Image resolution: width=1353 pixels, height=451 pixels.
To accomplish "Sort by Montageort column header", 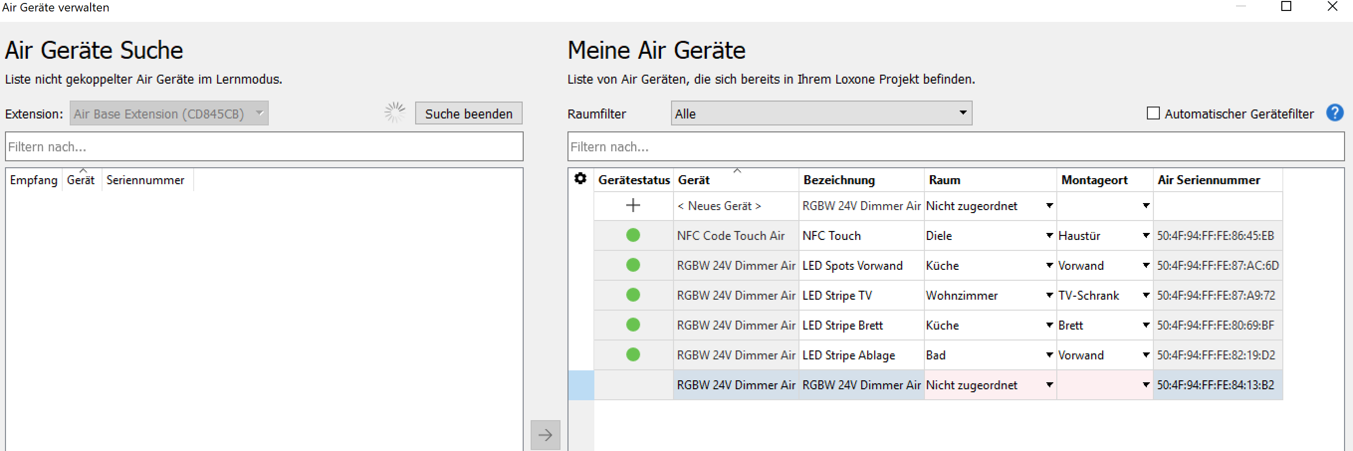I will click(1105, 180).
